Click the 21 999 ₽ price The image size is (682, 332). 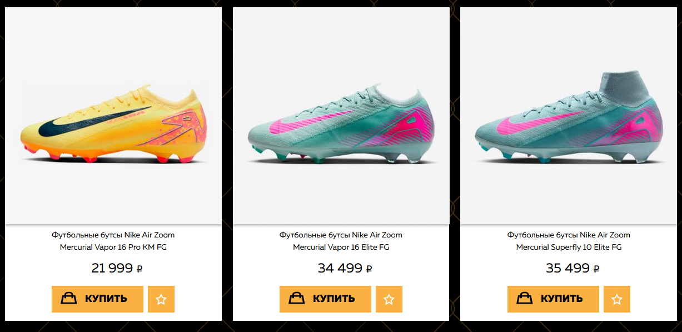pyautogui.click(x=117, y=268)
